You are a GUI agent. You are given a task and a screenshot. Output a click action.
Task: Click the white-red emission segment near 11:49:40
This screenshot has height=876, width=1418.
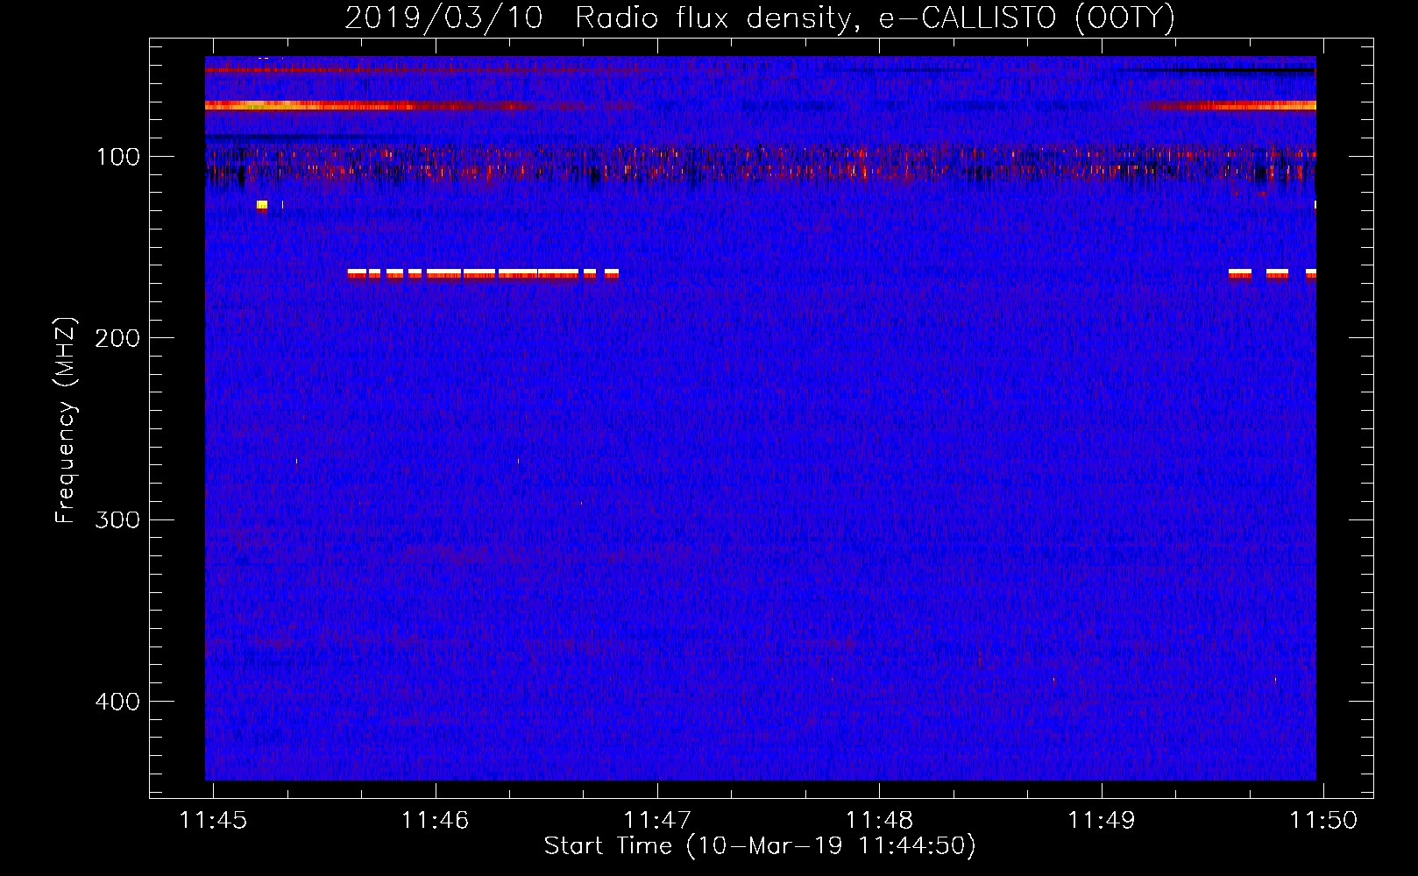click(x=1240, y=273)
